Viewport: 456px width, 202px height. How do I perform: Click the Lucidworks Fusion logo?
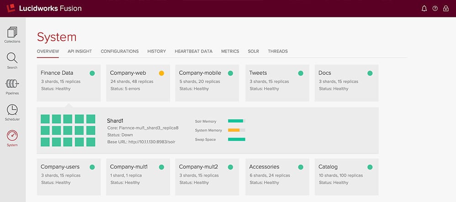(x=44, y=8)
